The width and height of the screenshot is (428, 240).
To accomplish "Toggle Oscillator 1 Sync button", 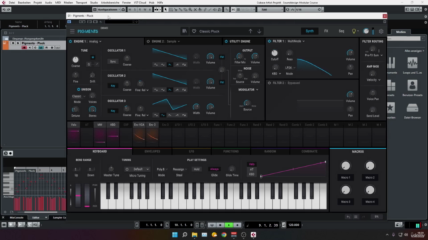I will 113,61.
